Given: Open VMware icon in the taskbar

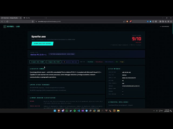Looking at the screenshot, I should pyautogui.click(x=94, y=111).
